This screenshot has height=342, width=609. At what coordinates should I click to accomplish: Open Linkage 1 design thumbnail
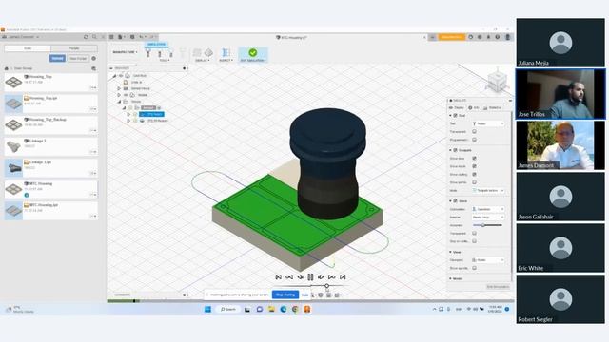coord(13,146)
